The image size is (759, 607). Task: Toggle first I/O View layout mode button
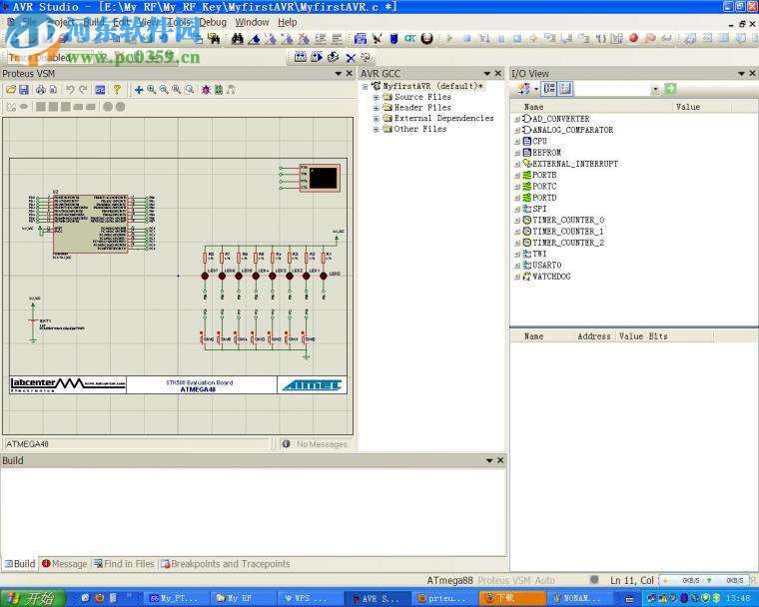[549, 89]
